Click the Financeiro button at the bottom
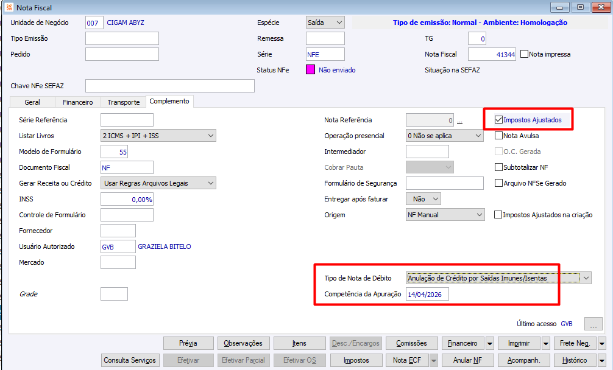This screenshot has width=613, height=370. (x=463, y=343)
